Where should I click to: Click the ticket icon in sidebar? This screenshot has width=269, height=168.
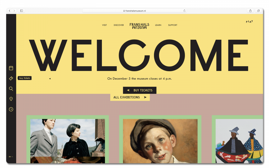click(11, 78)
